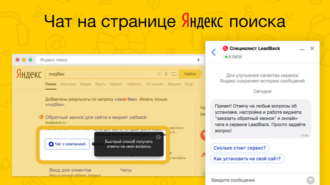Click the 'Сегодня' date label in chat
The width and height of the screenshot is (330, 185).
point(262,91)
